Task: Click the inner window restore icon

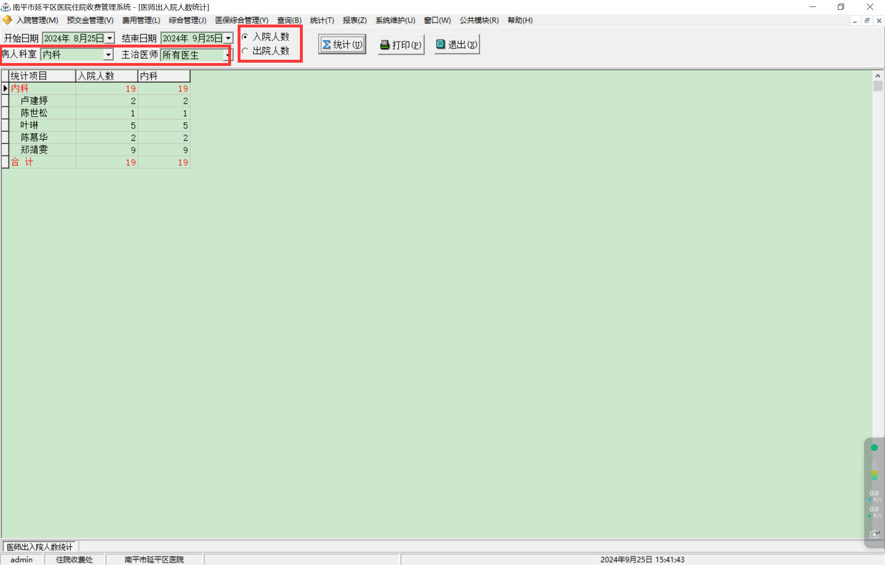Action: click(867, 20)
